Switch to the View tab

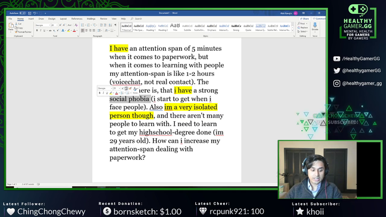coord(114,19)
